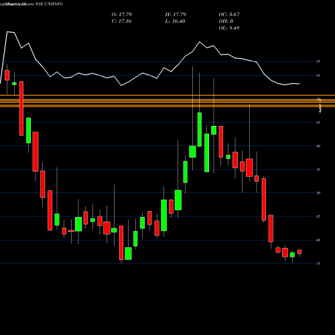Select the close value C: 17.16
Screen dimensions: 335x335
coord(121,21)
